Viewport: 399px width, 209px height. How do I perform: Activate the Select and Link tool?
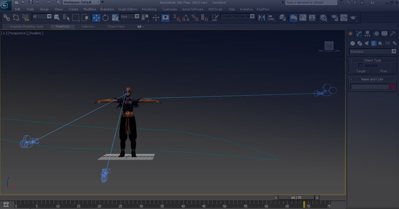click(6, 18)
